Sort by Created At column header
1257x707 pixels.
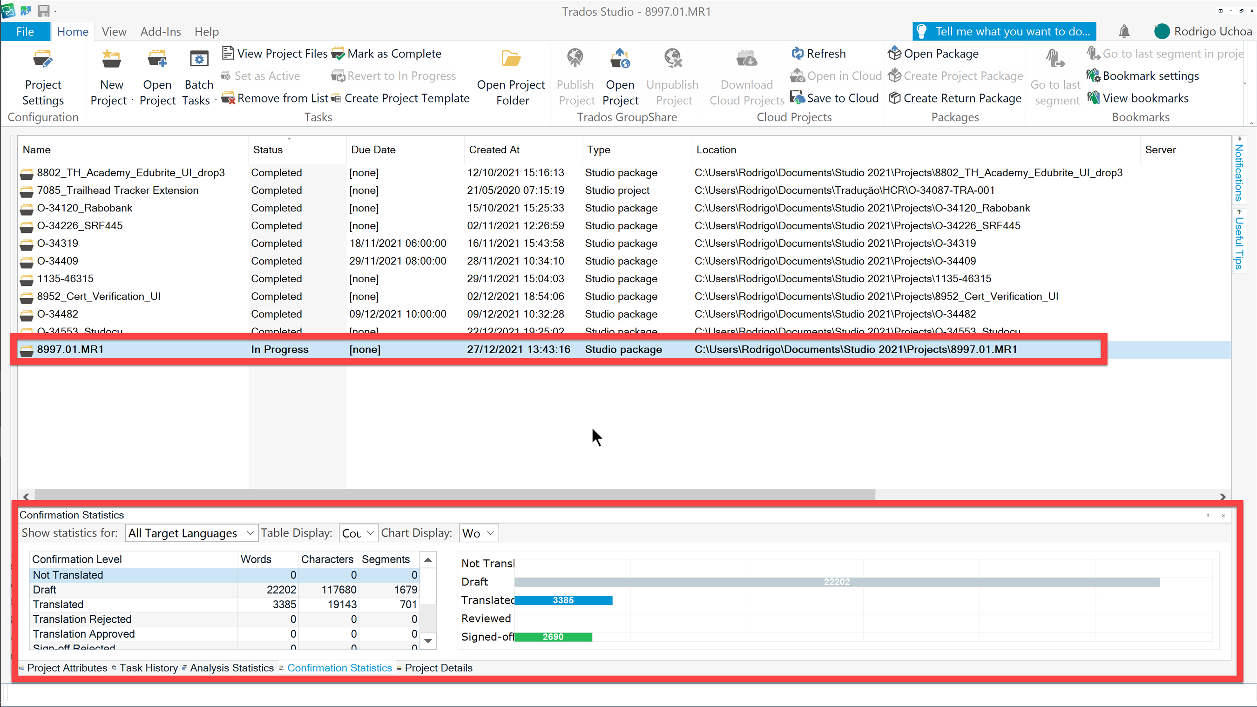(x=523, y=150)
